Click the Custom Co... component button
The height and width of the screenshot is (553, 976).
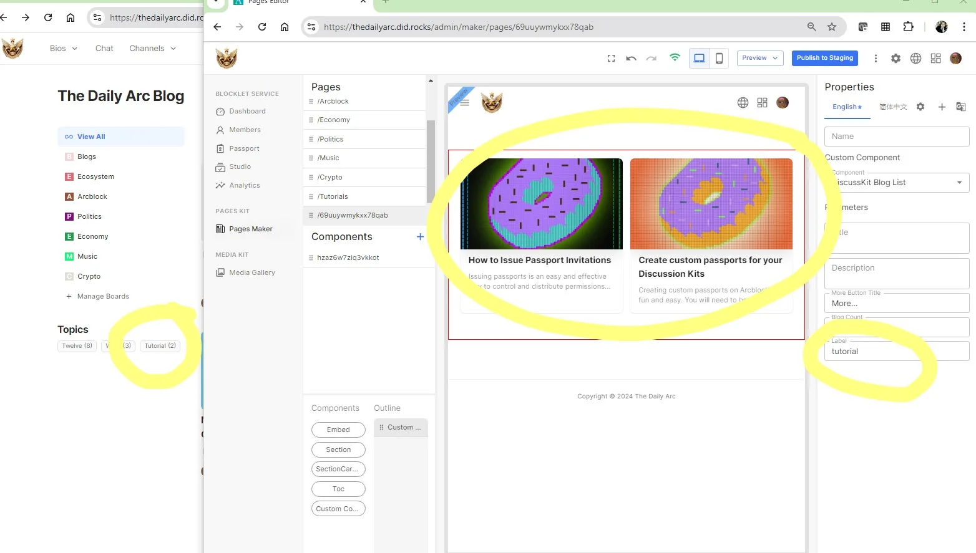[x=338, y=509]
